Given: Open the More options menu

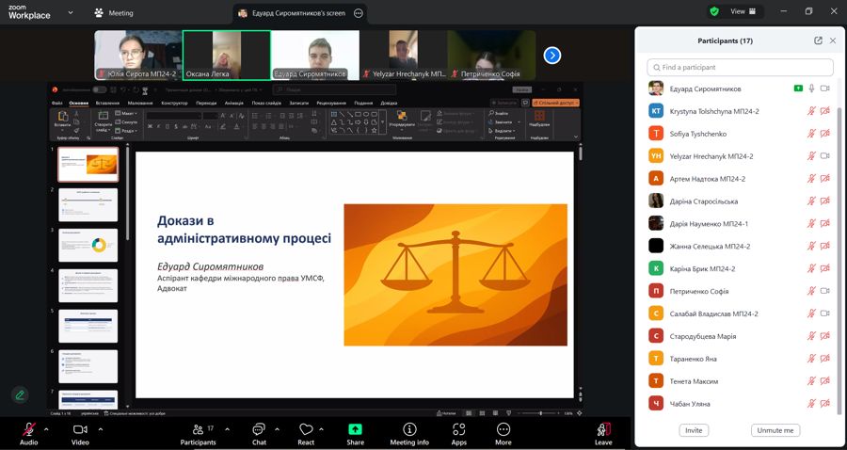Looking at the screenshot, I should 503,433.
